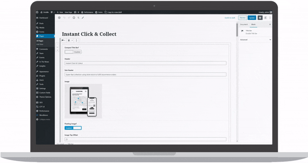The image size is (308, 163).
Task: Open the flag block type dropdown
Action: 63,40
